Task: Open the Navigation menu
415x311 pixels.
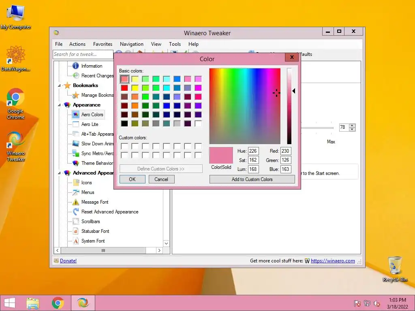Action: coord(132,44)
